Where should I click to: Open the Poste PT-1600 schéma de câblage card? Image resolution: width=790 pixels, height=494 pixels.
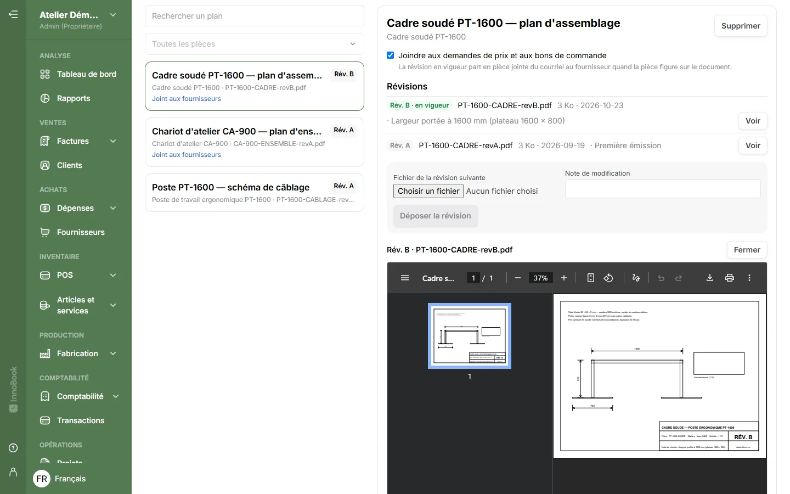coord(255,193)
